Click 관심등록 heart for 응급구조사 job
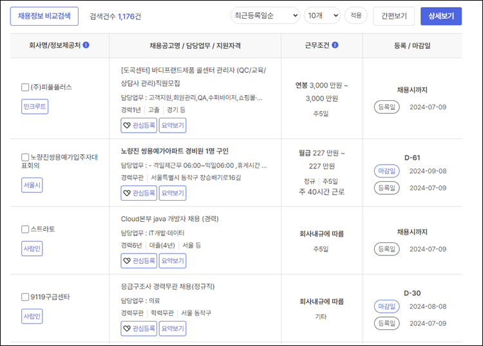 (x=139, y=329)
